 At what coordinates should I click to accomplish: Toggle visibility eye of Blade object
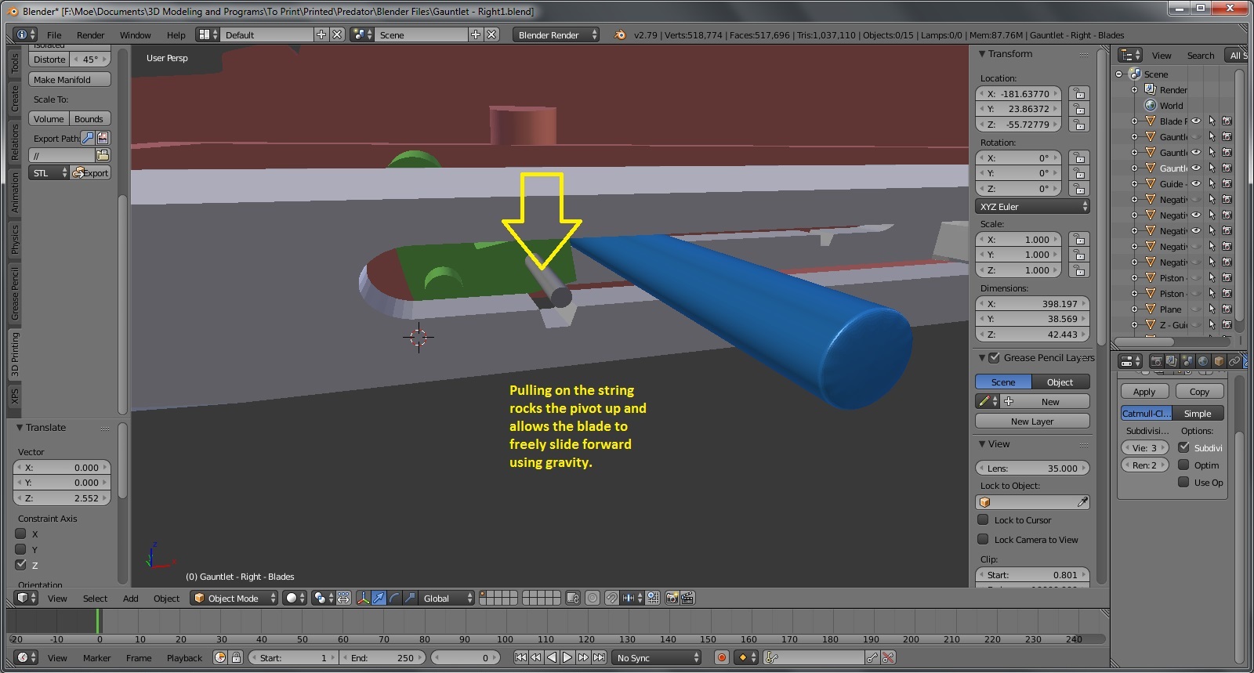tap(1196, 121)
